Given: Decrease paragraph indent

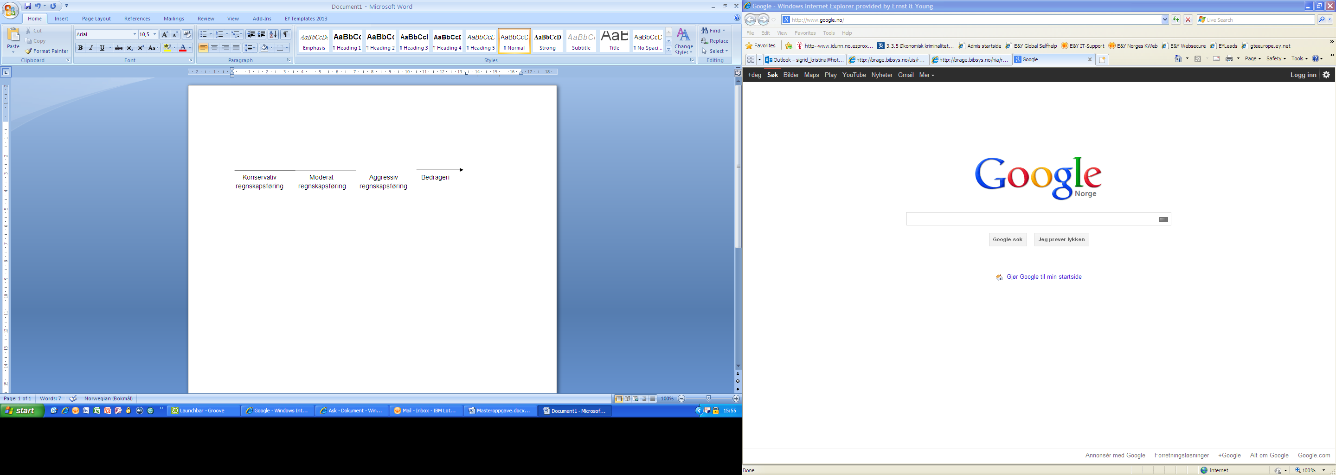Looking at the screenshot, I should 251,34.
